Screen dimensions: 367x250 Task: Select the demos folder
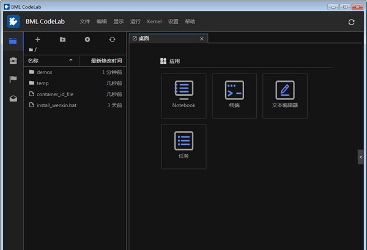pyautogui.click(x=75, y=72)
